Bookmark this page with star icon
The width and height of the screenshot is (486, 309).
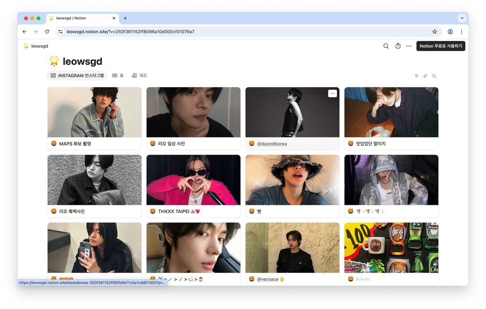point(435,32)
